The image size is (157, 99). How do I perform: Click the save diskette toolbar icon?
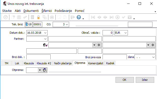click(19, 17)
